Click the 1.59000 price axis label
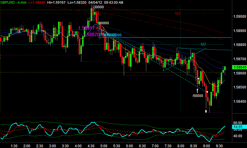The height and width of the screenshot is (148, 247). click(240, 17)
